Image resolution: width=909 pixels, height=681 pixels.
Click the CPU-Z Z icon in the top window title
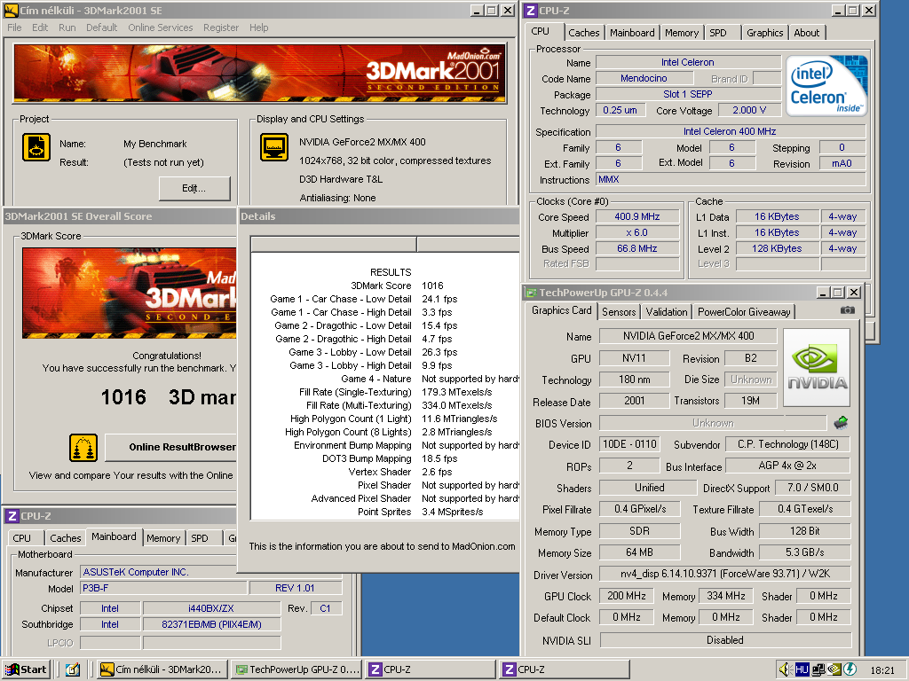pos(531,11)
